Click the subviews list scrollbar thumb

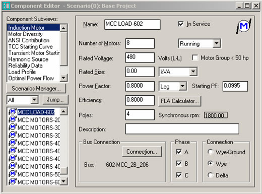[x=63, y=49]
